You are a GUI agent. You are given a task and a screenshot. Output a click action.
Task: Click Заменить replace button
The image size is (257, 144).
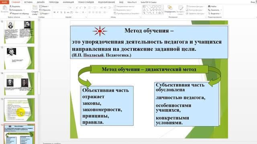coord(214,10)
